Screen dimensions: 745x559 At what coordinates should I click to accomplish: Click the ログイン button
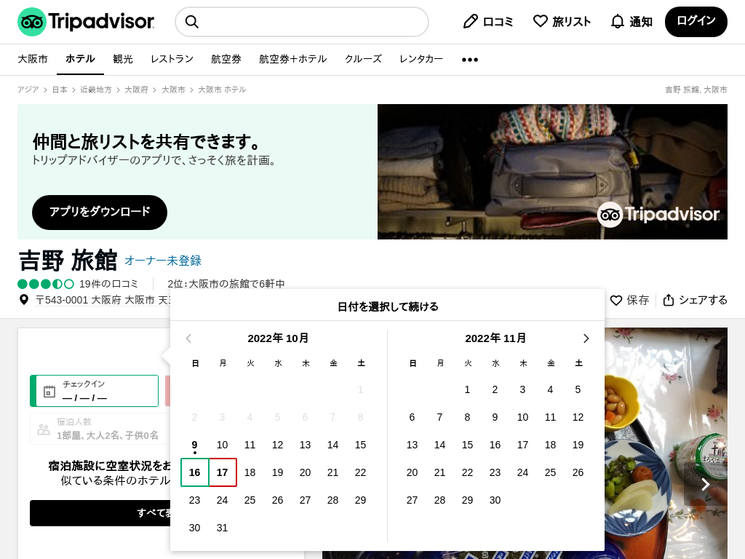point(696,21)
